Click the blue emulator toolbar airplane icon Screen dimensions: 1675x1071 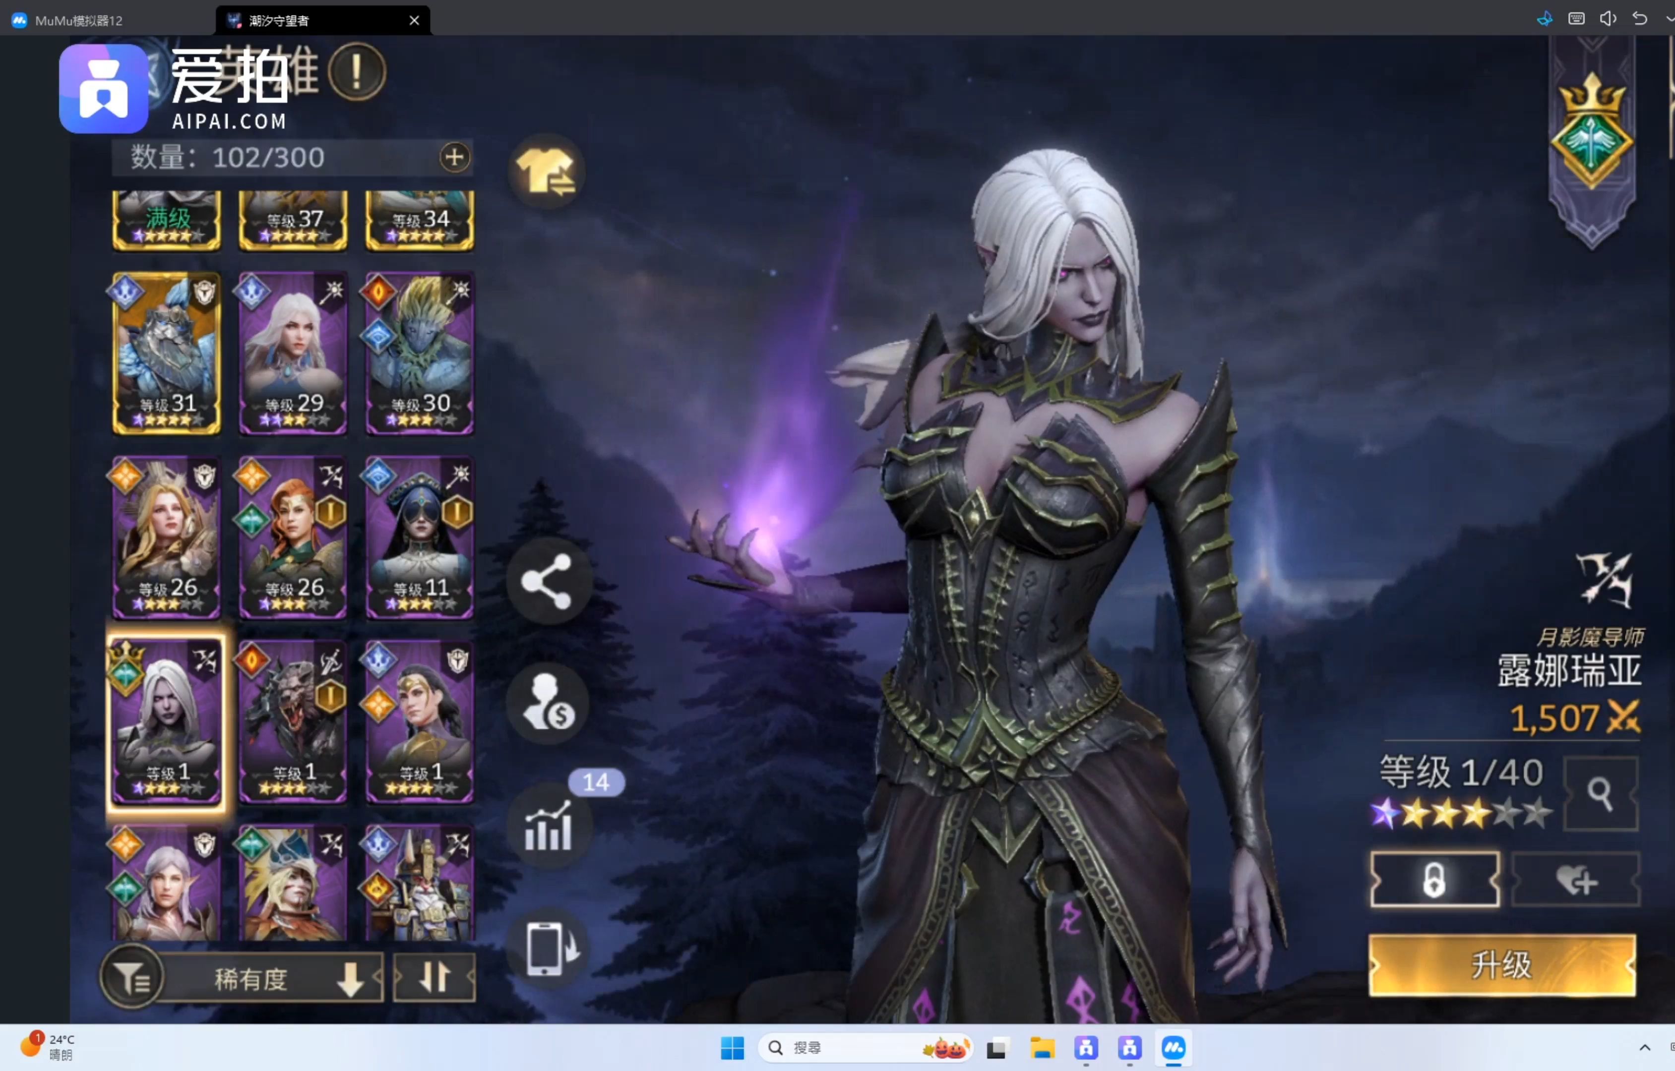[x=1544, y=19]
